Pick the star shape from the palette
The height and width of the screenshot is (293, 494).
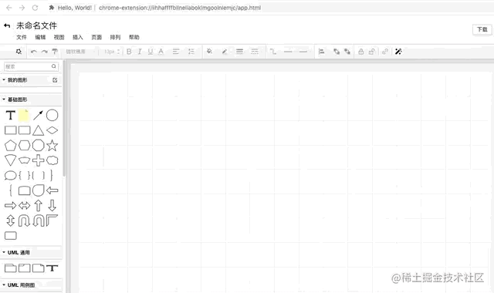pos(52,146)
